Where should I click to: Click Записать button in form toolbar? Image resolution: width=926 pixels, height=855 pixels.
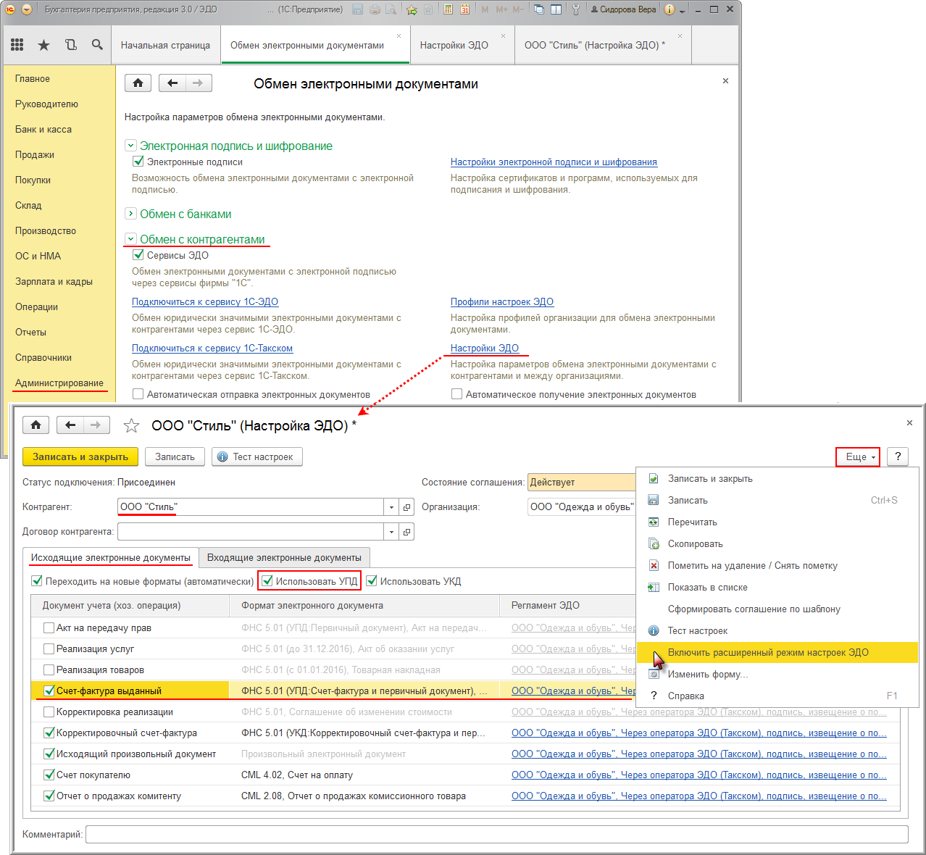coord(175,456)
